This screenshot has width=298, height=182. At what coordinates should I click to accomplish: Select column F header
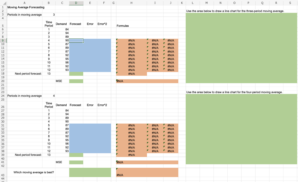(x=104, y=3)
